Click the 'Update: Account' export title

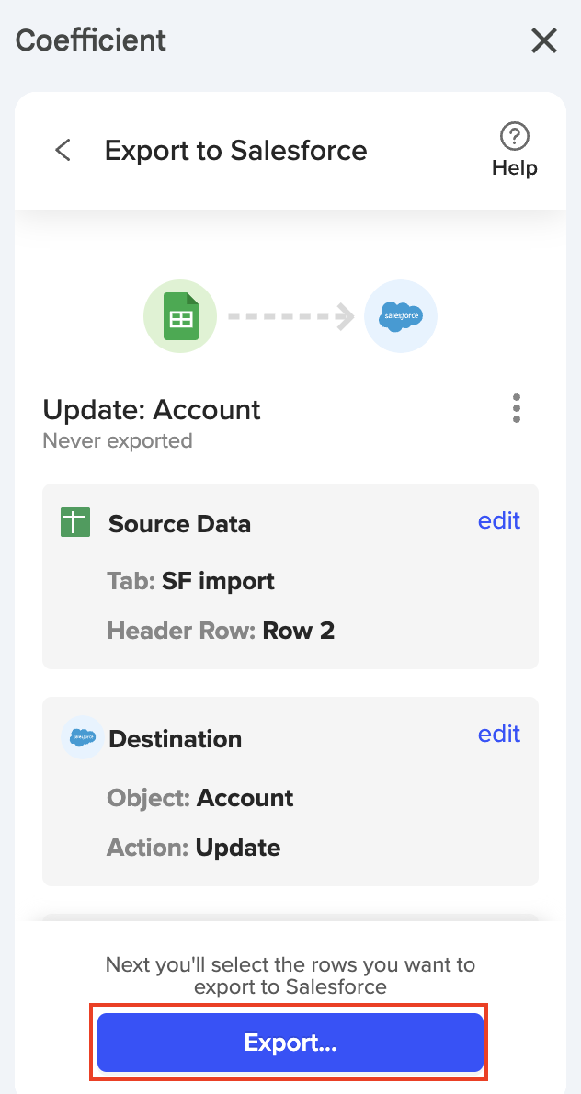(152, 409)
